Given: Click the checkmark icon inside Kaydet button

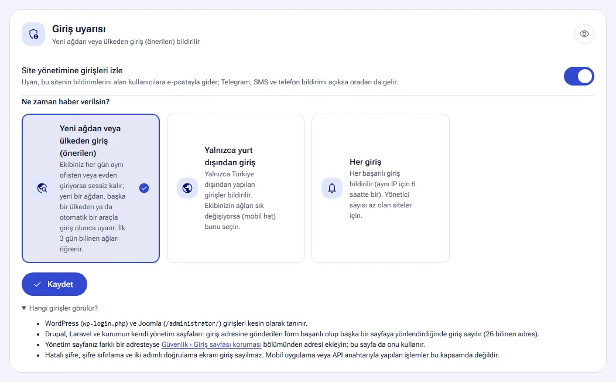Looking at the screenshot, I should tap(37, 284).
